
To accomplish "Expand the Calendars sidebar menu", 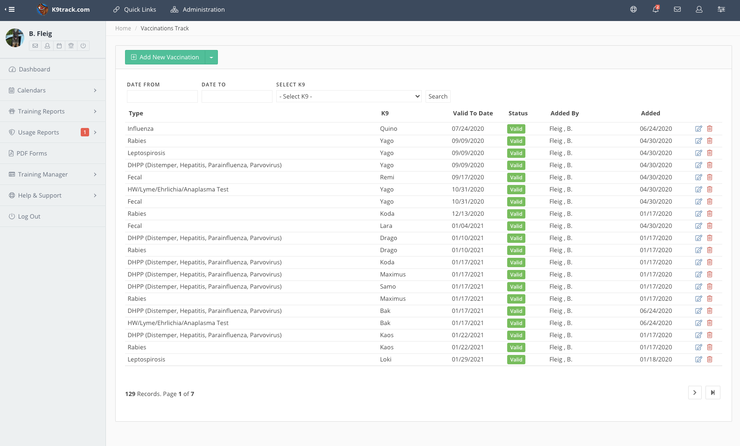I will point(53,90).
